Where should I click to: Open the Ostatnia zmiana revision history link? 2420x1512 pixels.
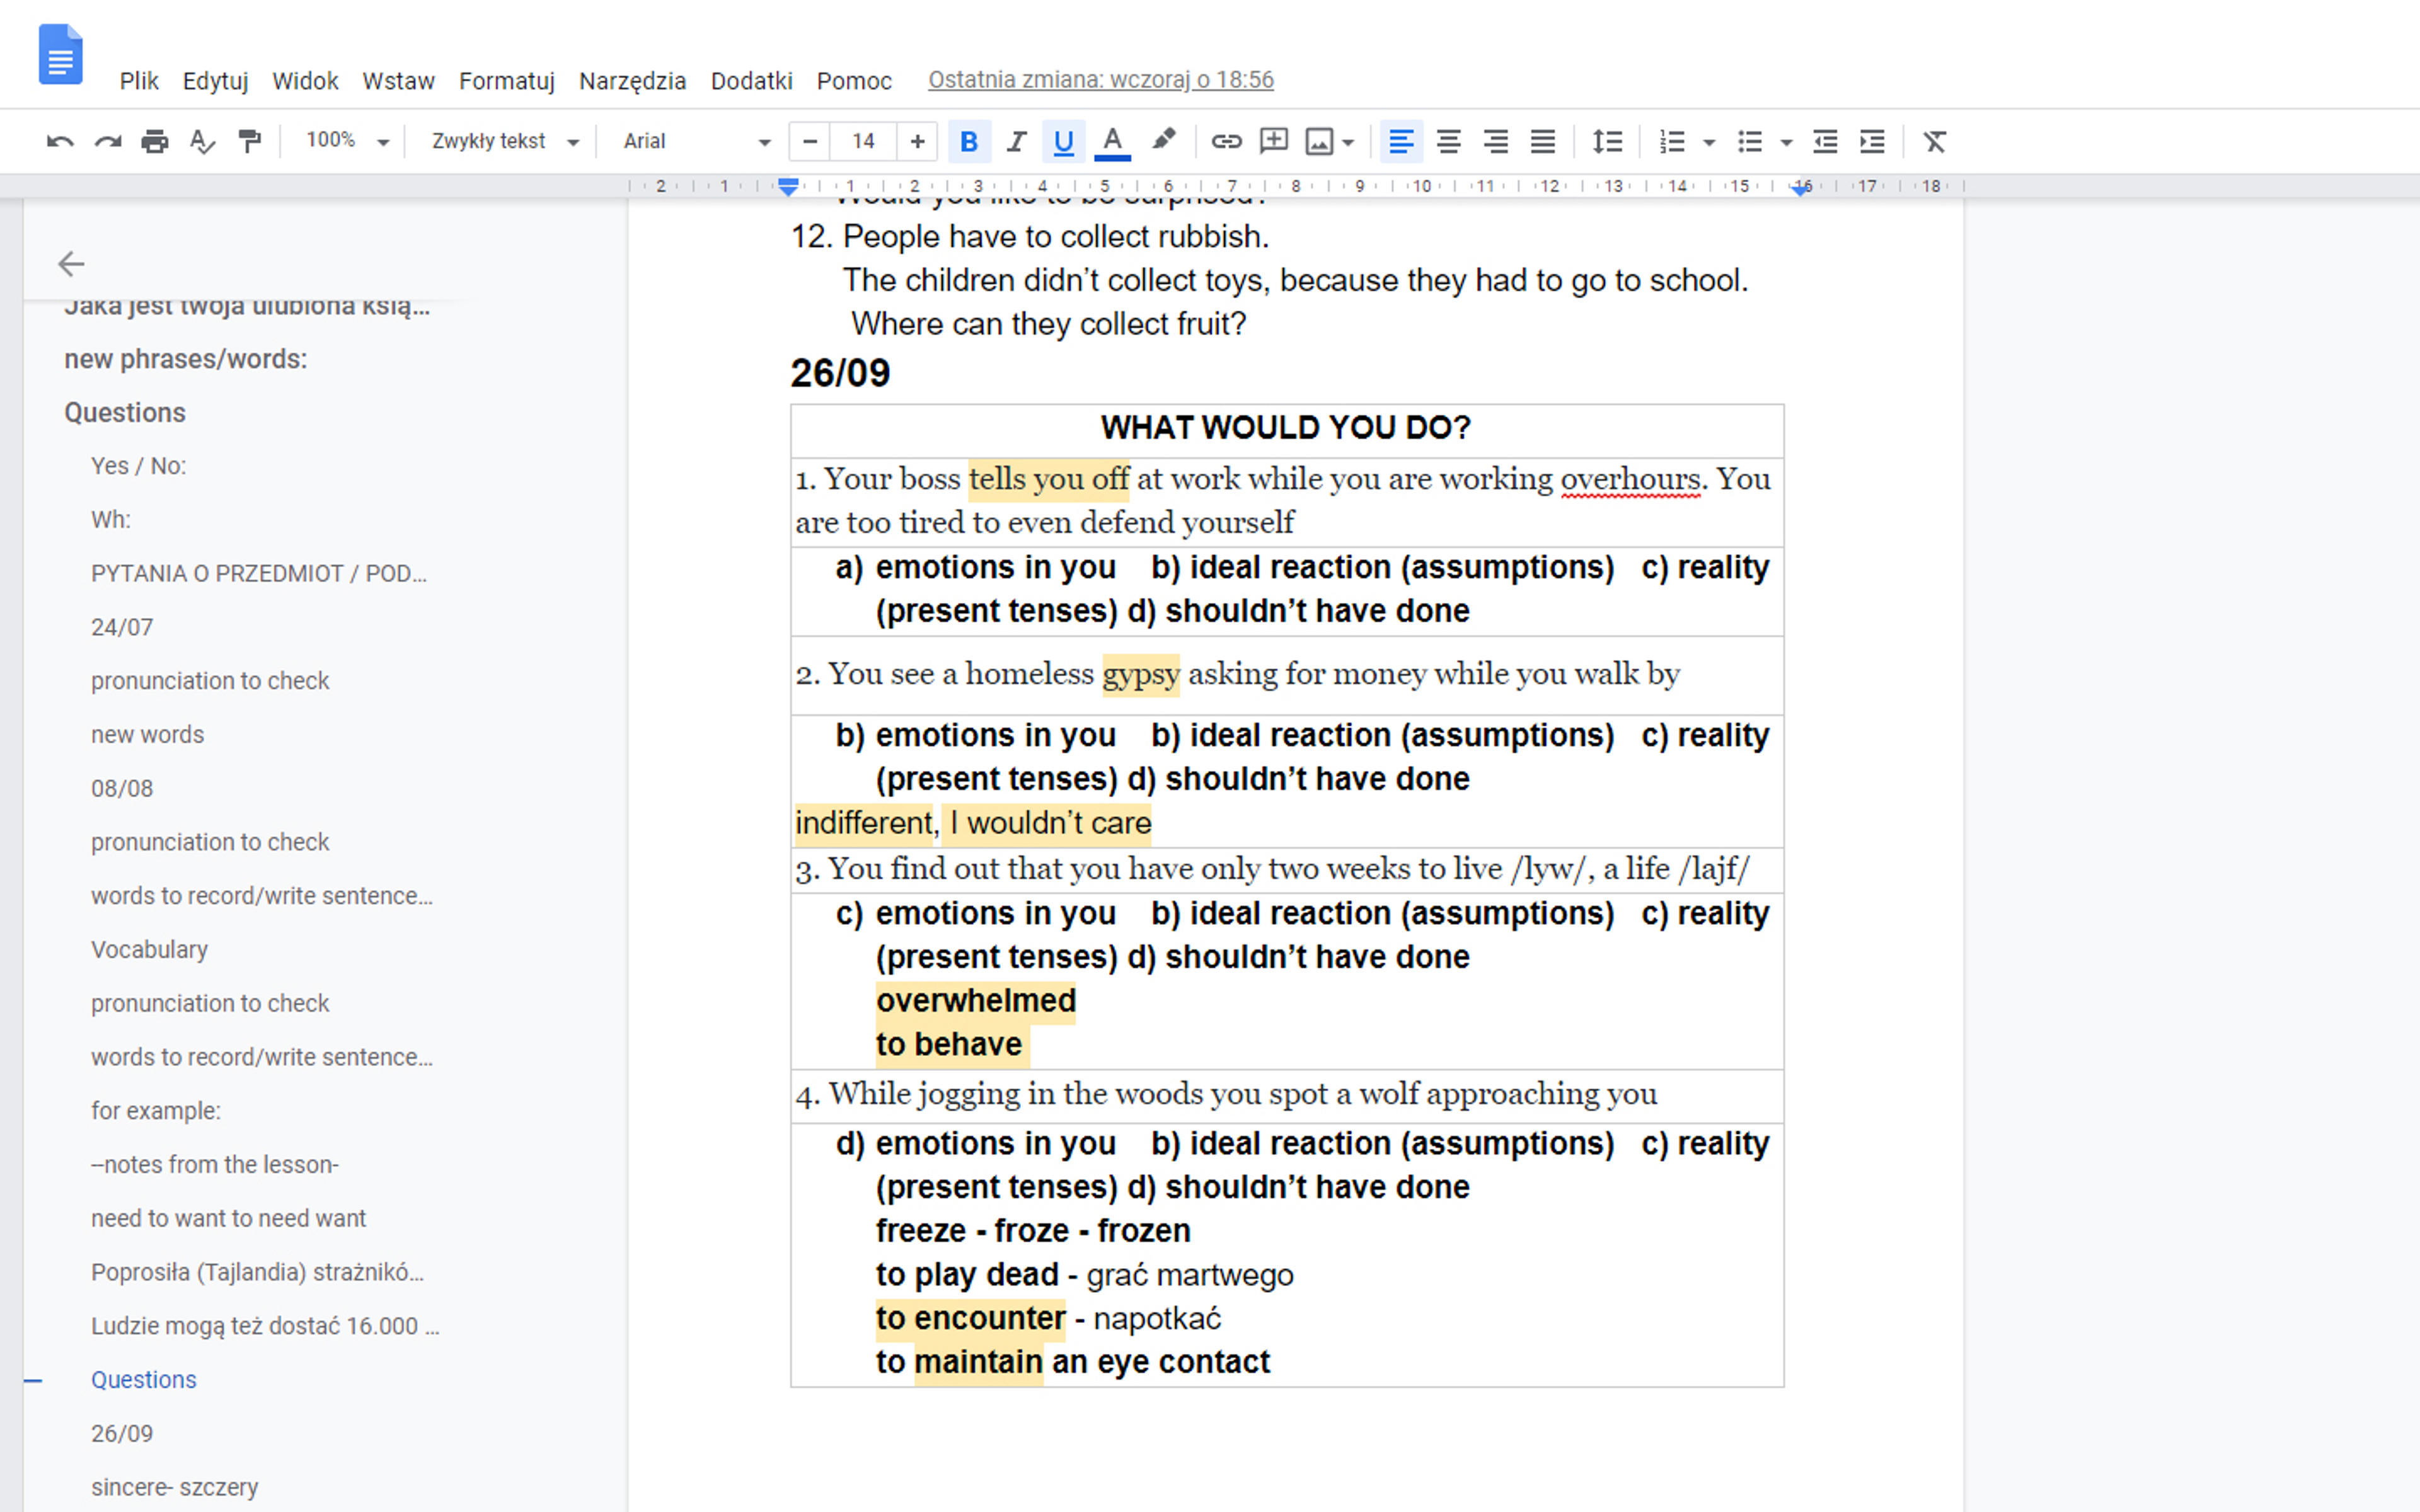pos(1100,80)
